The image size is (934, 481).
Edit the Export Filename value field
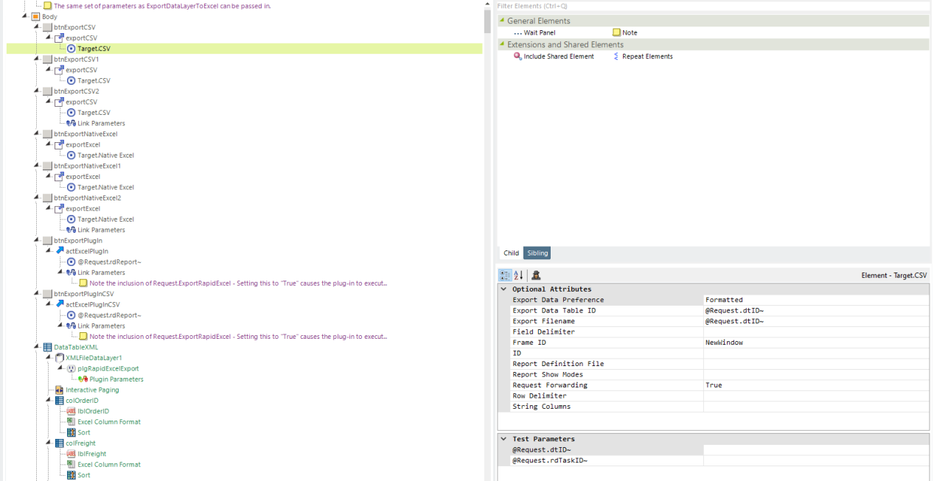(816, 321)
